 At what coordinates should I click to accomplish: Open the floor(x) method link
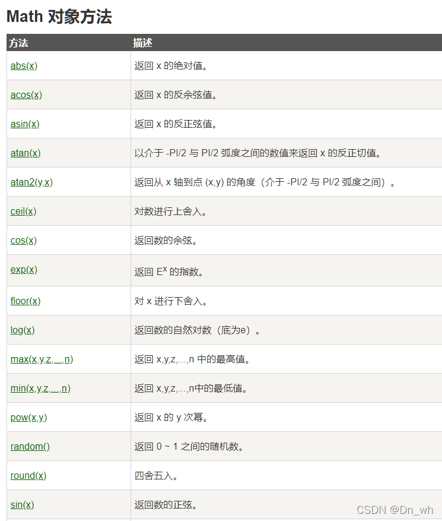click(x=26, y=301)
